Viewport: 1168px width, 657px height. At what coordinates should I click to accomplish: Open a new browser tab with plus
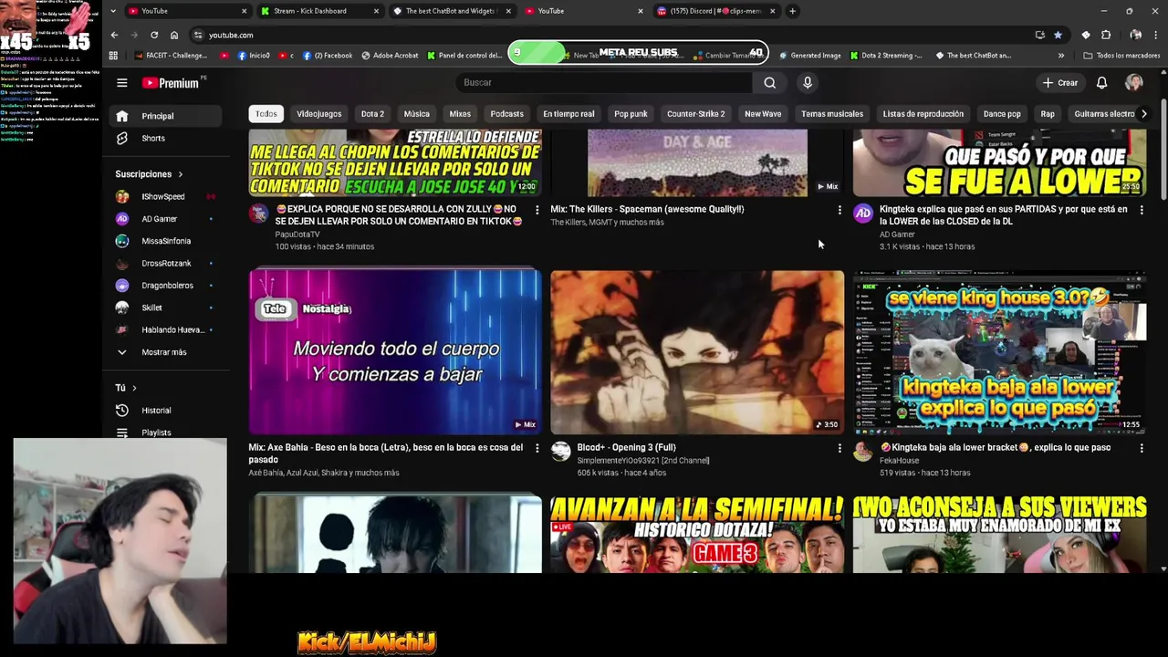(792, 11)
